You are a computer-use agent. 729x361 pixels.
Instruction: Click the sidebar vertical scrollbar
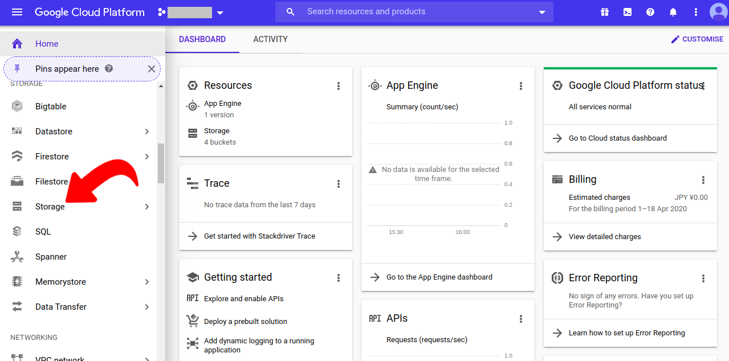tap(161, 163)
